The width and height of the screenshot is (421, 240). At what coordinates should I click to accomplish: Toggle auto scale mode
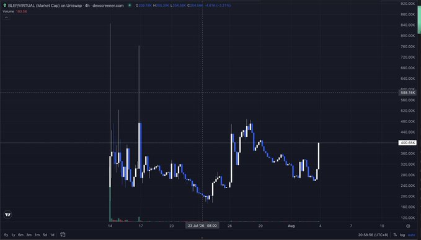(x=412, y=235)
